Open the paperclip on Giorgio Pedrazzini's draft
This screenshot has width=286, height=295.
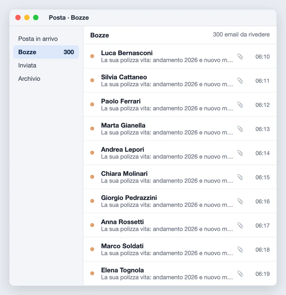click(240, 201)
